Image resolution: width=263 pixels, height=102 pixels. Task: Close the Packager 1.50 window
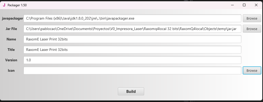(256, 5)
